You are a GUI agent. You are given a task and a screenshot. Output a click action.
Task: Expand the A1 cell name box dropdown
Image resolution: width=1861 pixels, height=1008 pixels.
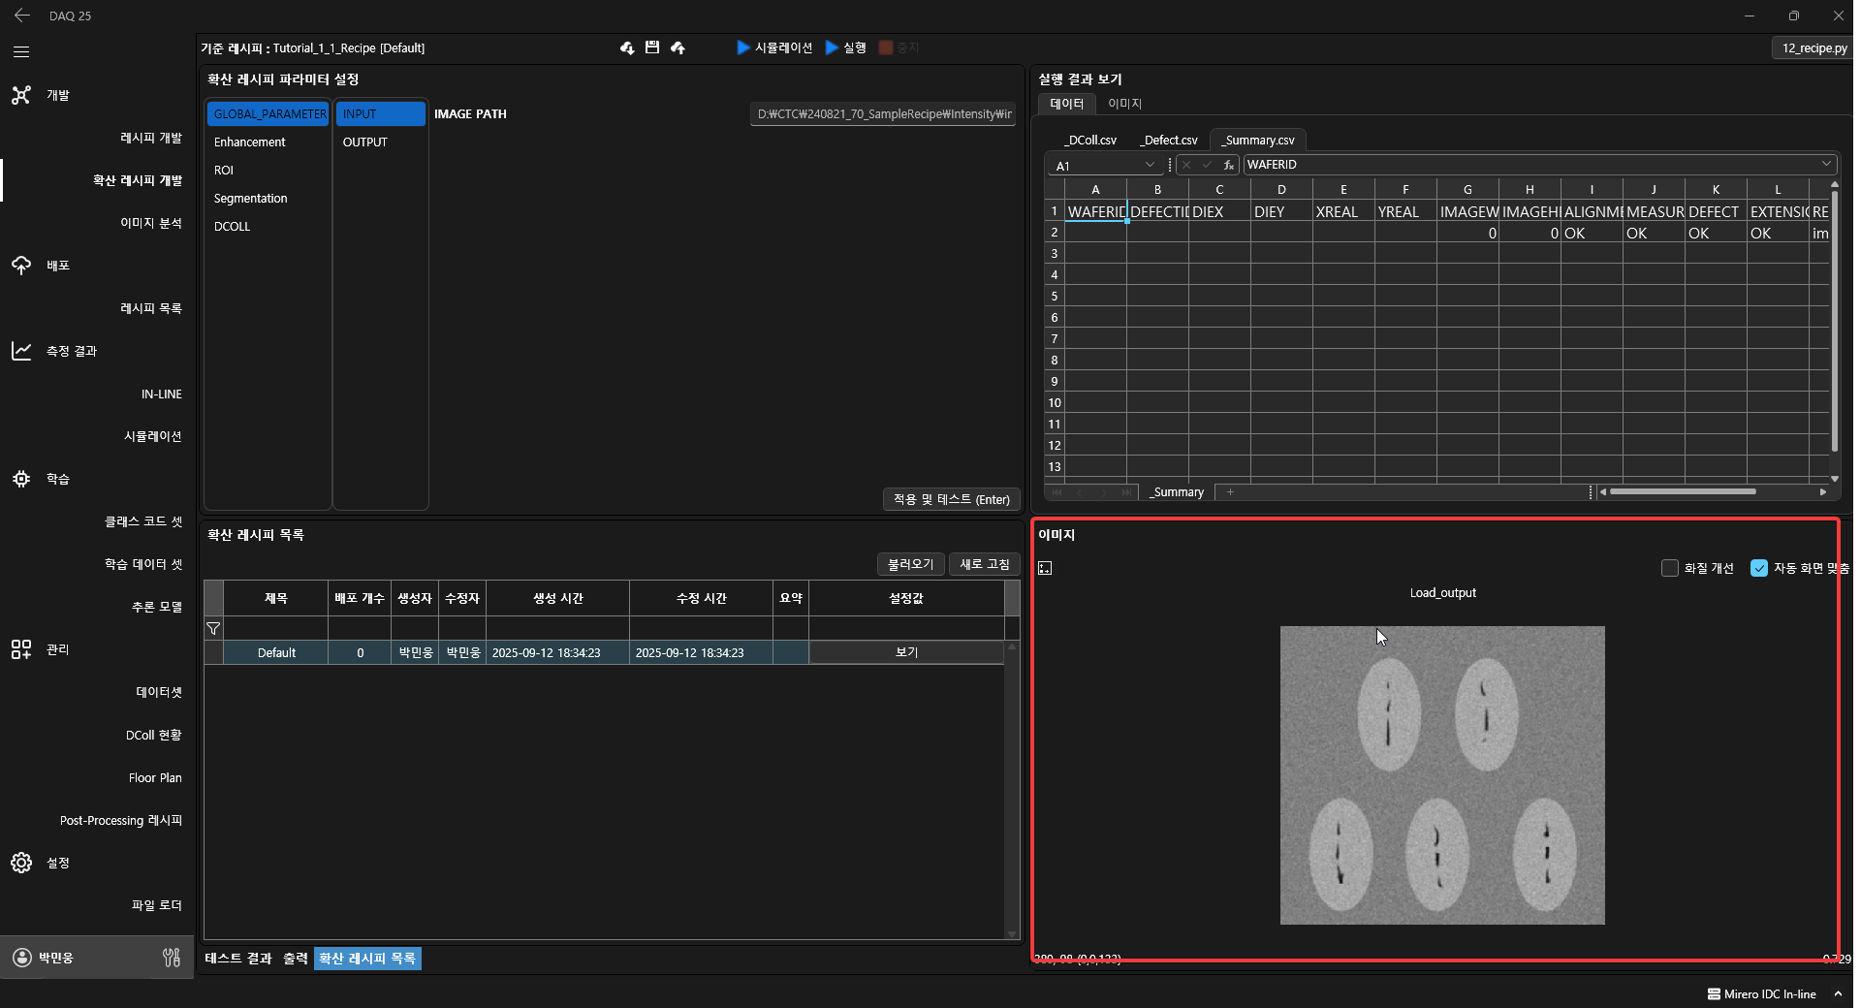(1150, 165)
